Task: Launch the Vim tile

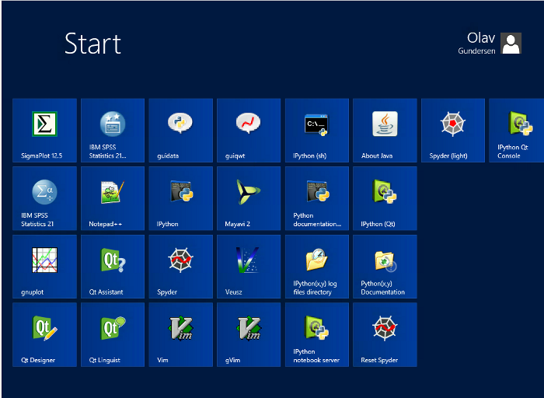Action: pos(181,334)
